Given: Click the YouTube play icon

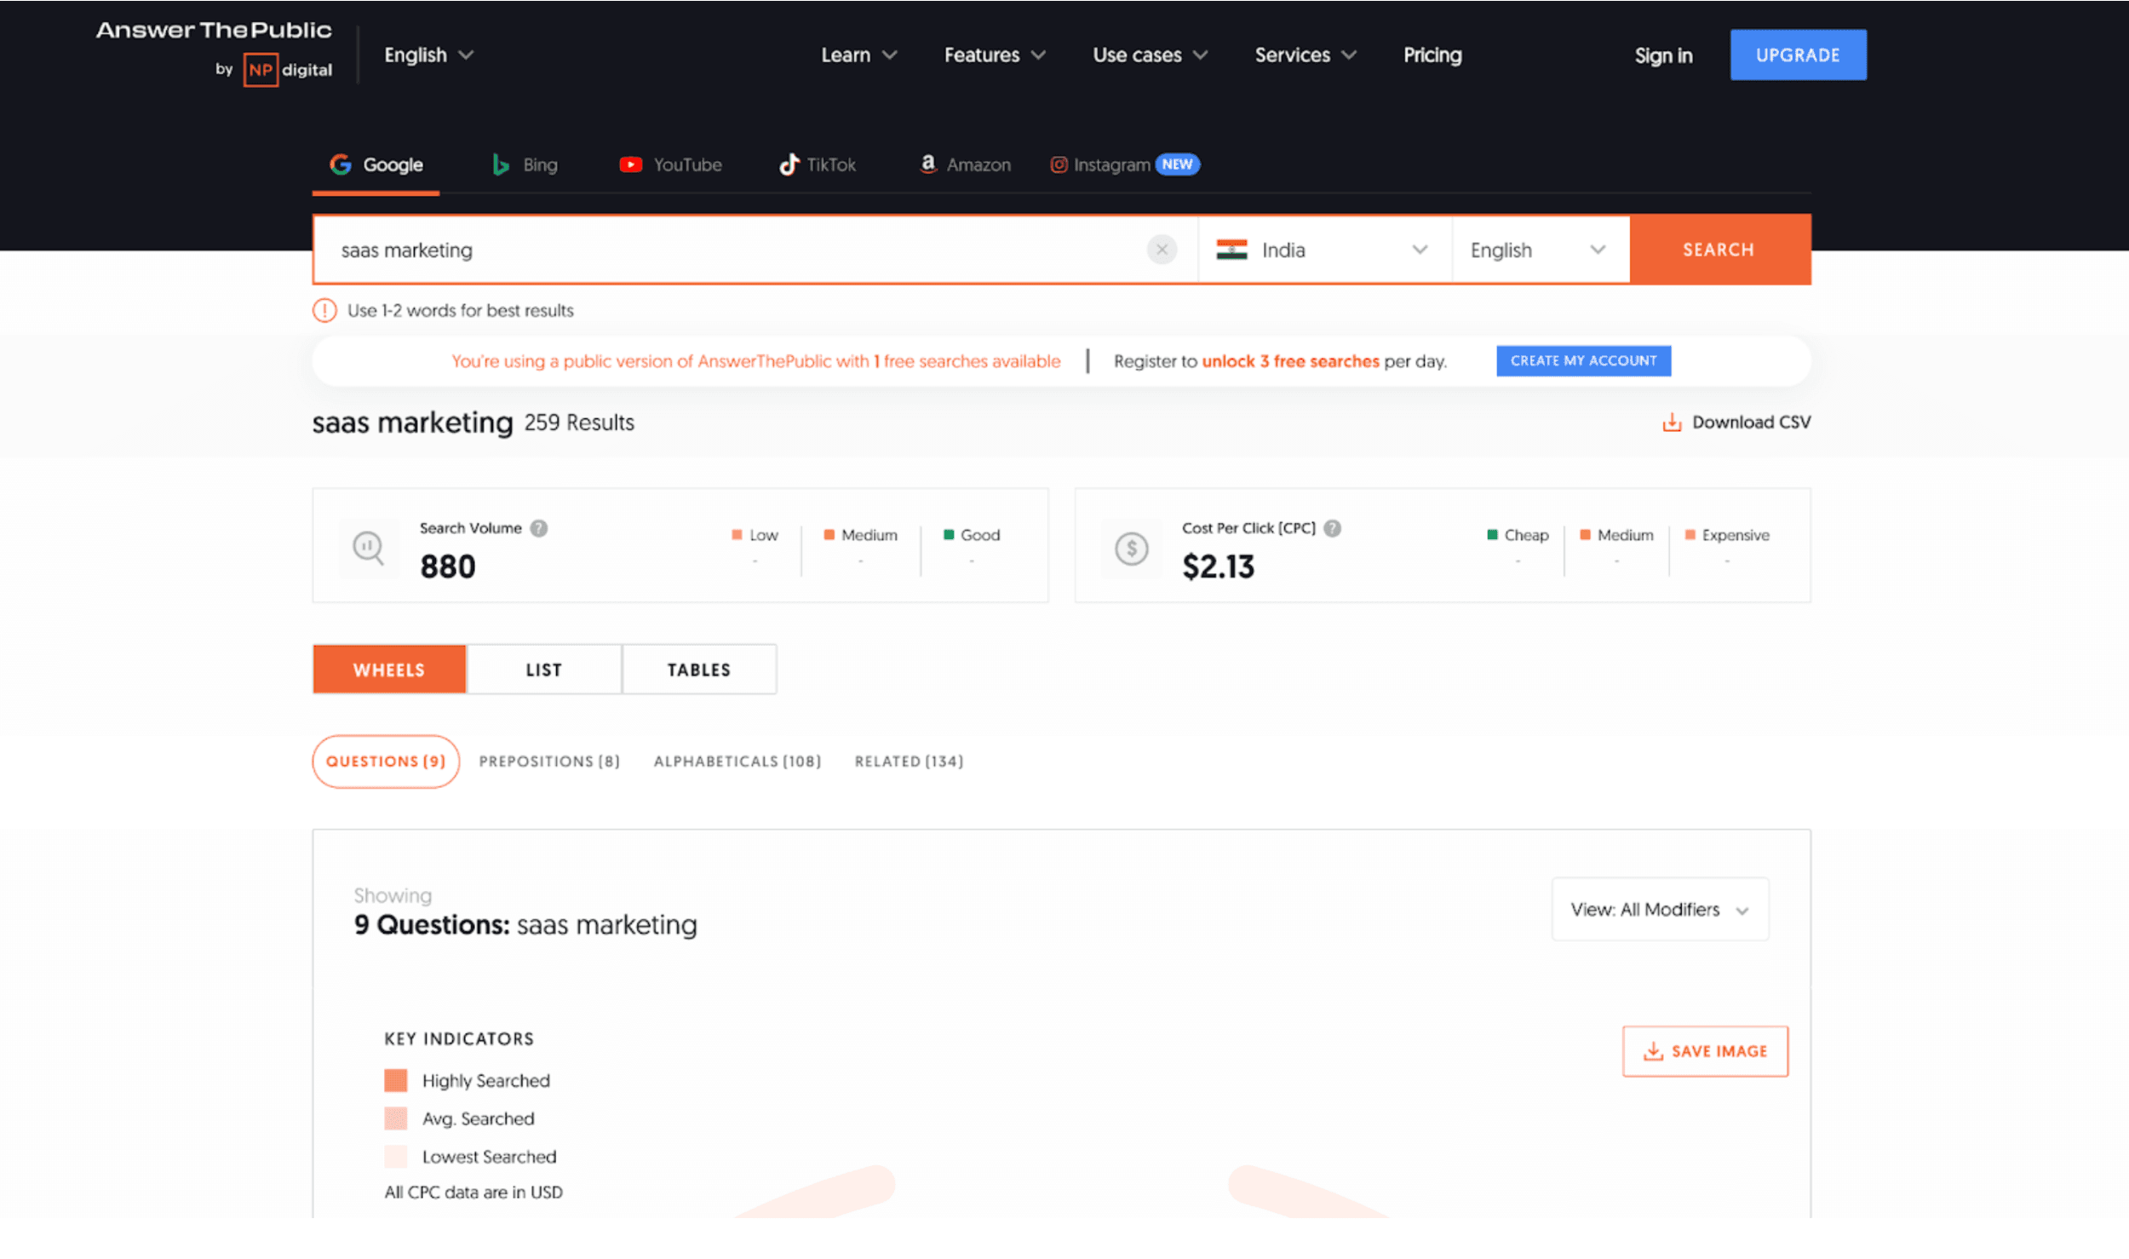Looking at the screenshot, I should click(x=631, y=164).
